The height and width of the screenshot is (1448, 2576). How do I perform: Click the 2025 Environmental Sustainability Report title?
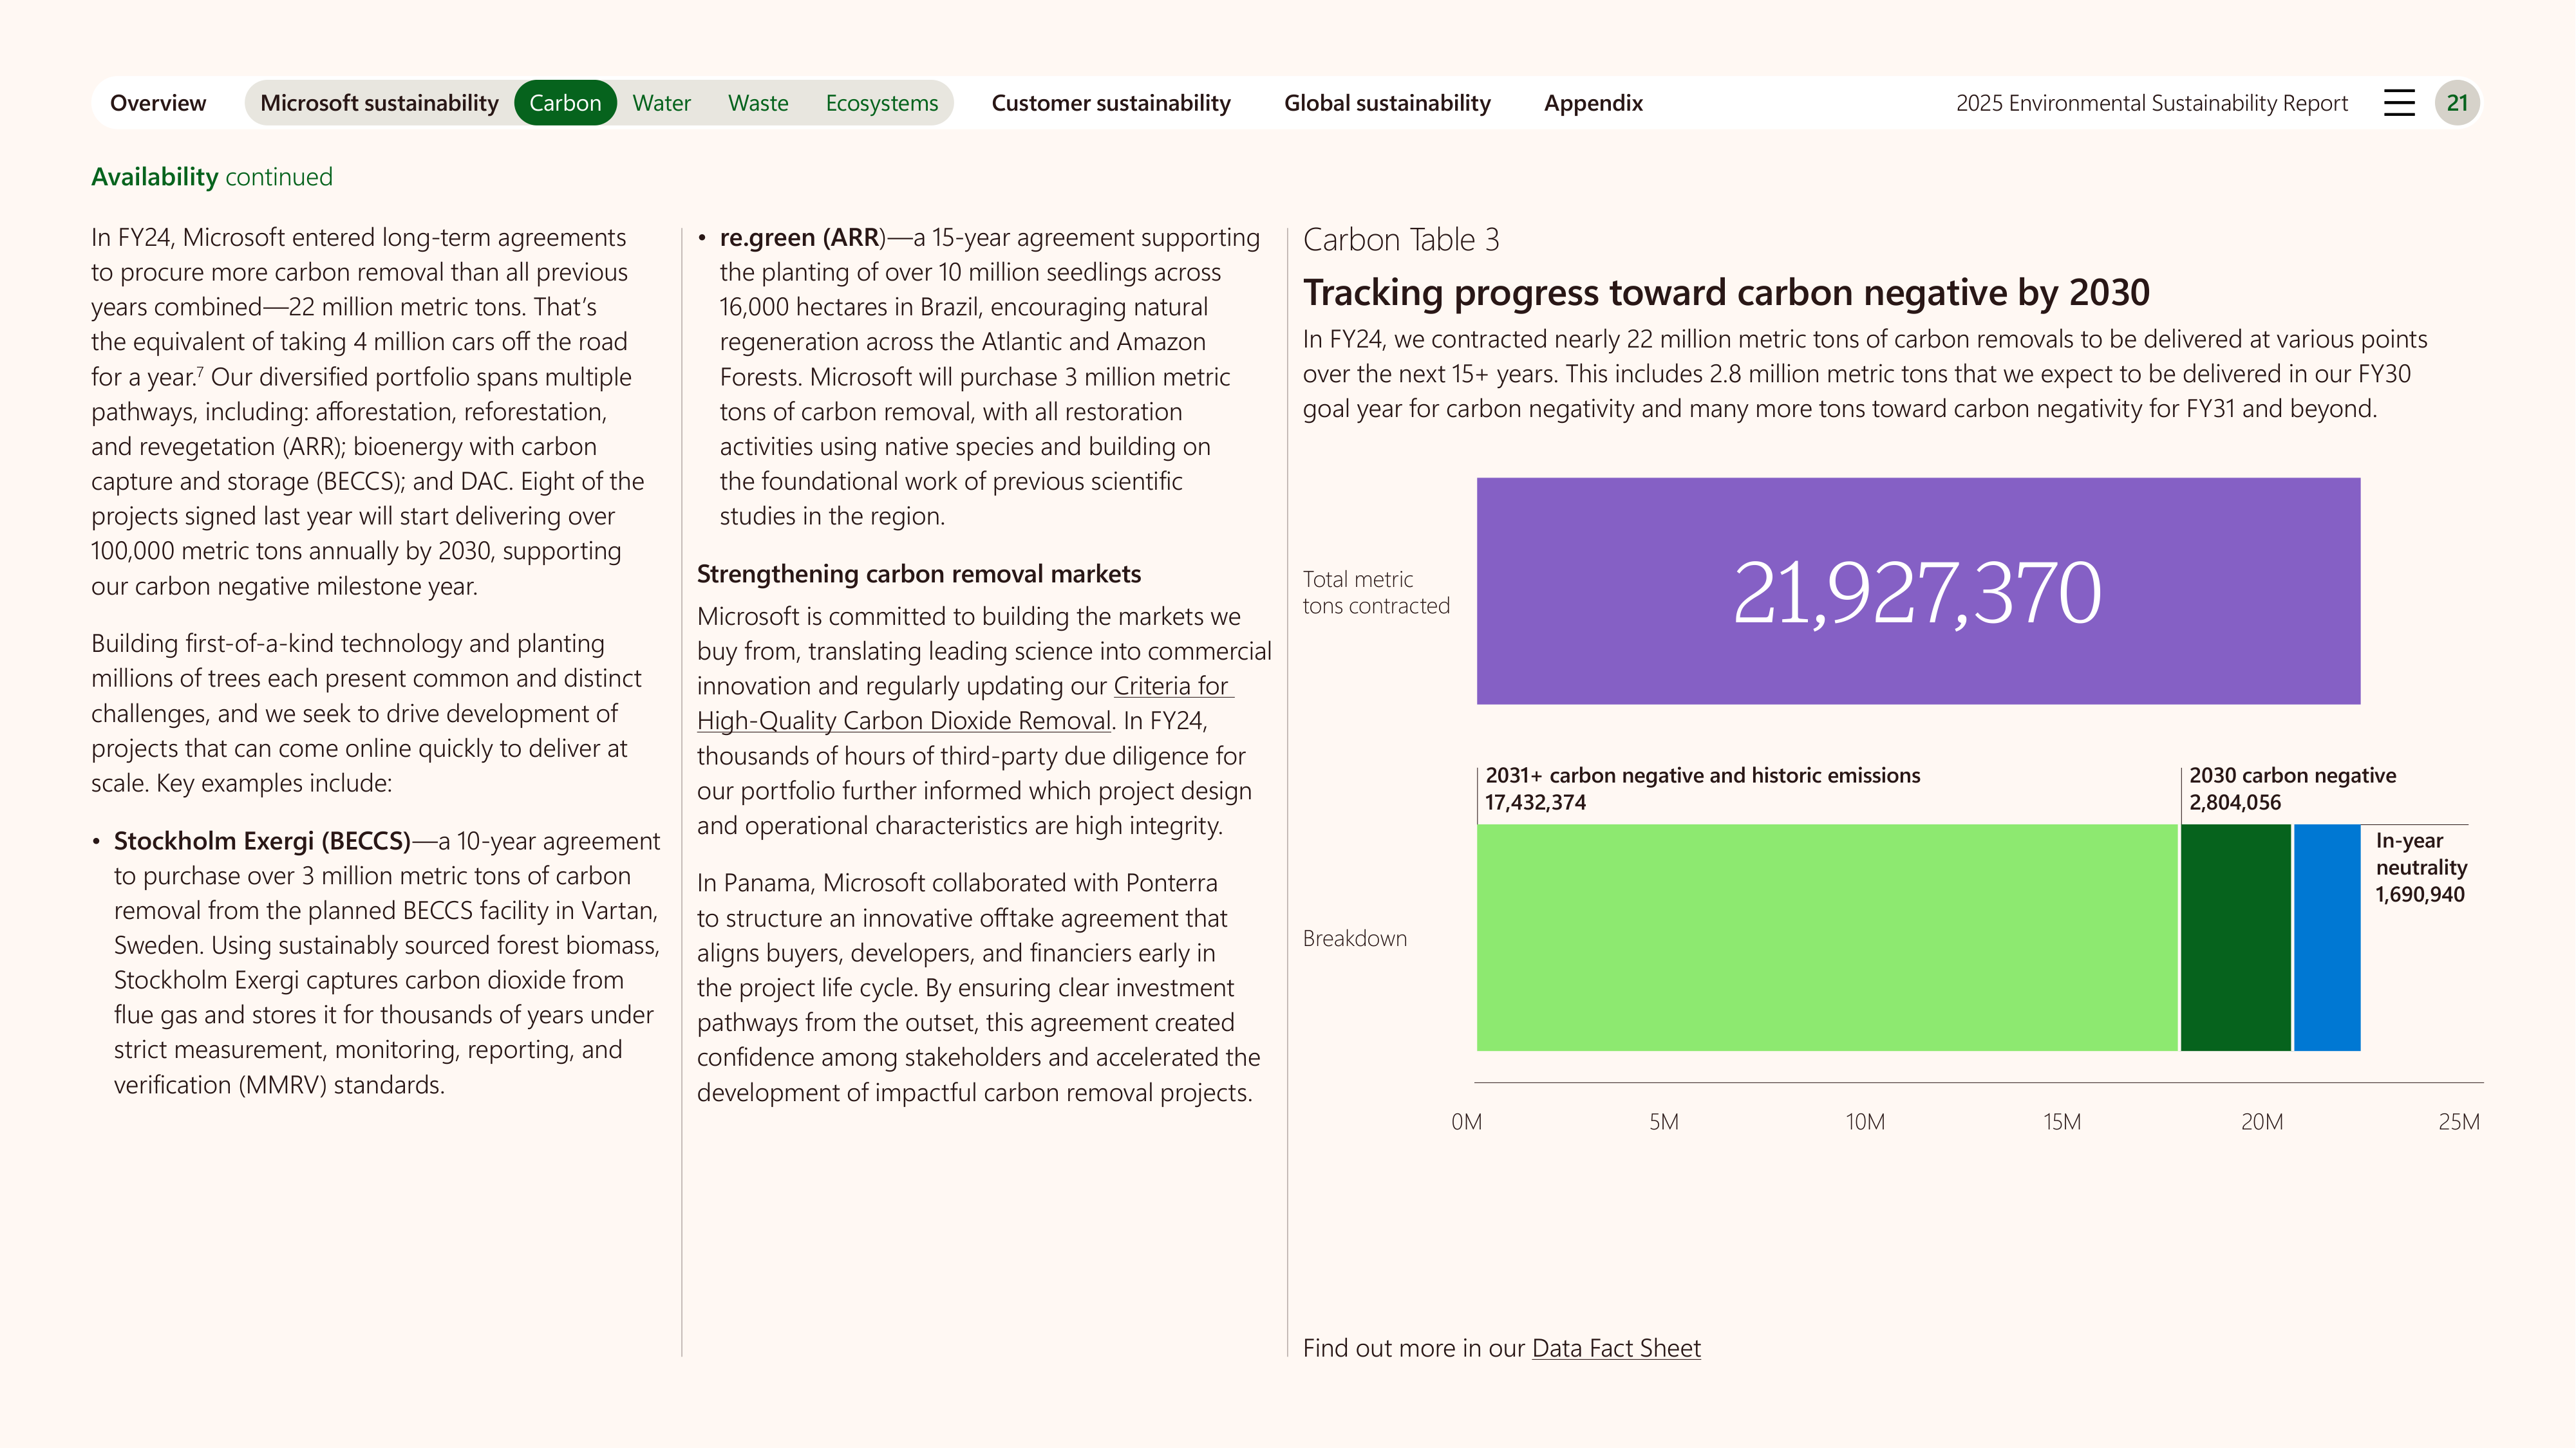tap(2152, 103)
